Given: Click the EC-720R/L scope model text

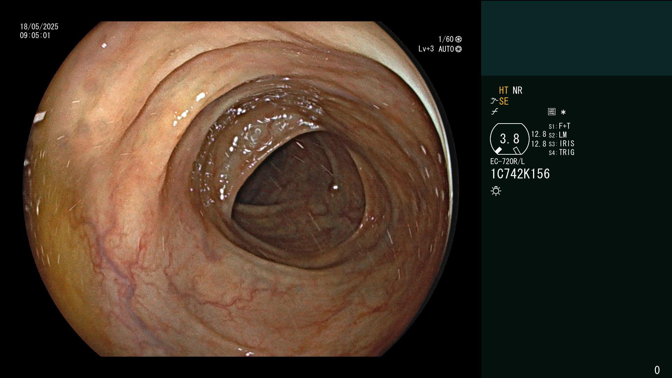Looking at the screenshot, I should (507, 161).
